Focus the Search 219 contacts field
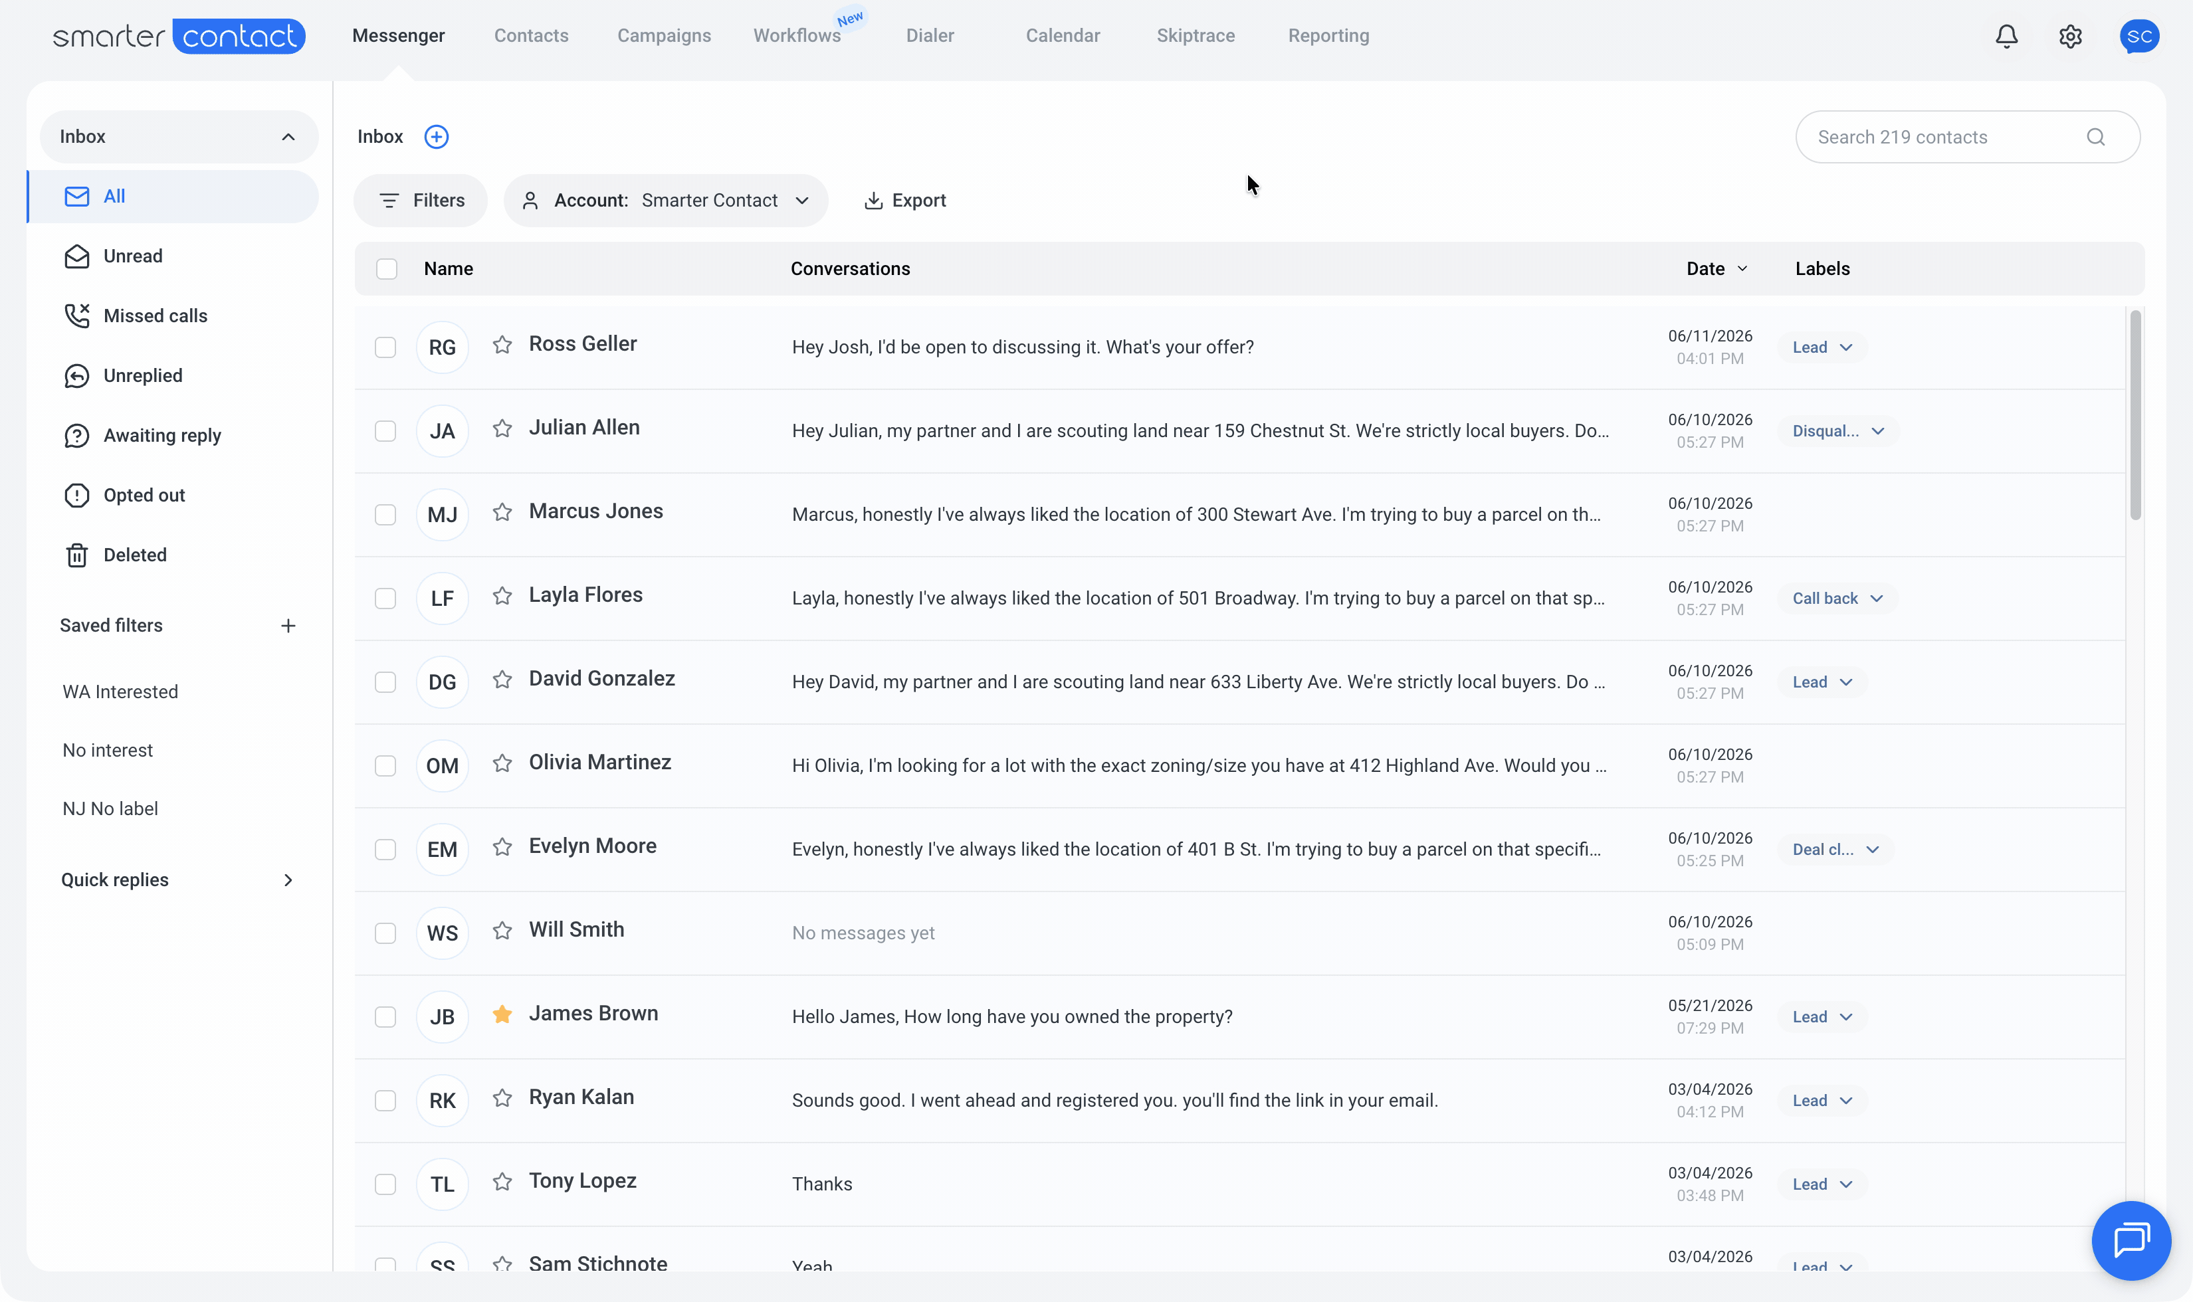The width and height of the screenshot is (2193, 1302). click(1968, 137)
